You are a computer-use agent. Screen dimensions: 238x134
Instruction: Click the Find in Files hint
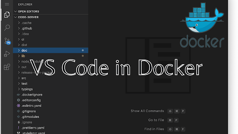(x=154, y=129)
